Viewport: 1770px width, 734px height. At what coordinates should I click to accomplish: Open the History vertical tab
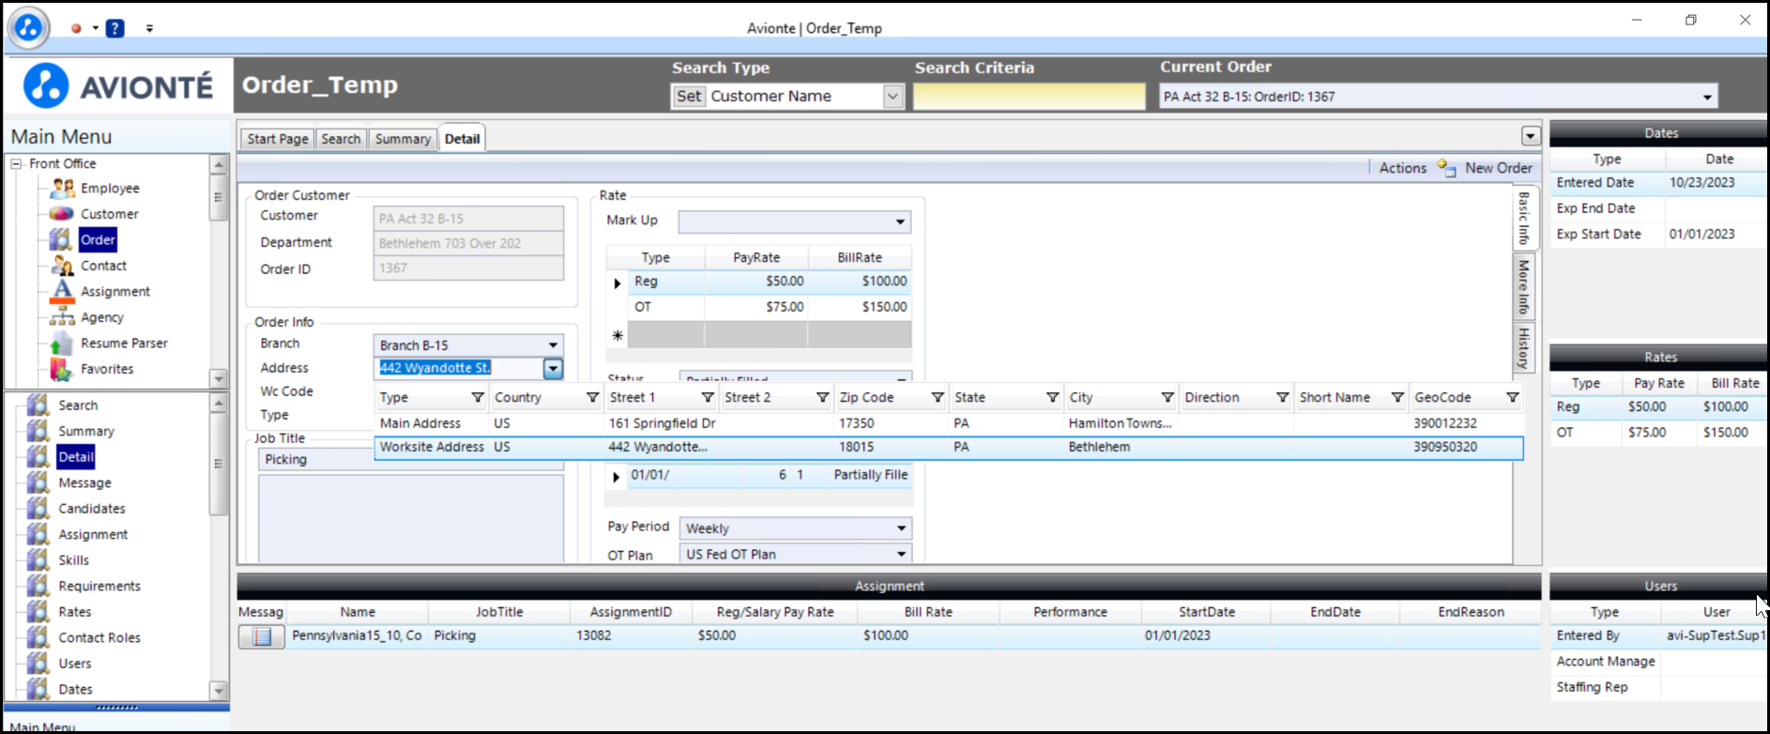coord(1523,348)
